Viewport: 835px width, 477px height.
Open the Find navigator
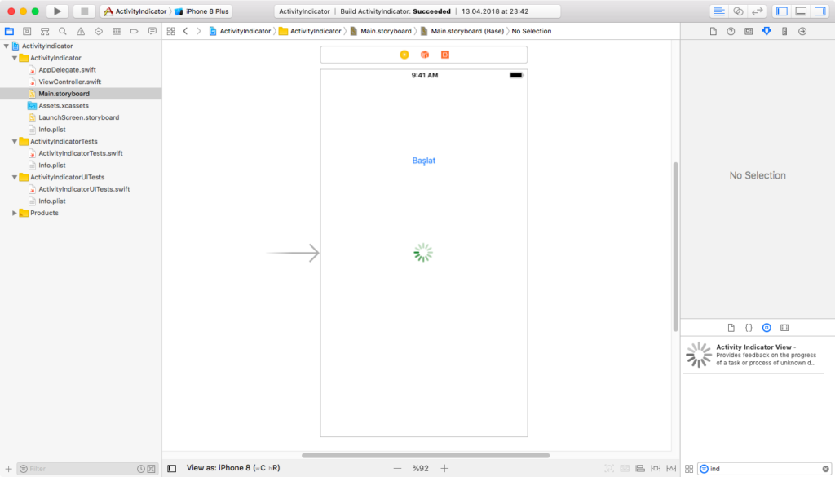pos(62,31)
